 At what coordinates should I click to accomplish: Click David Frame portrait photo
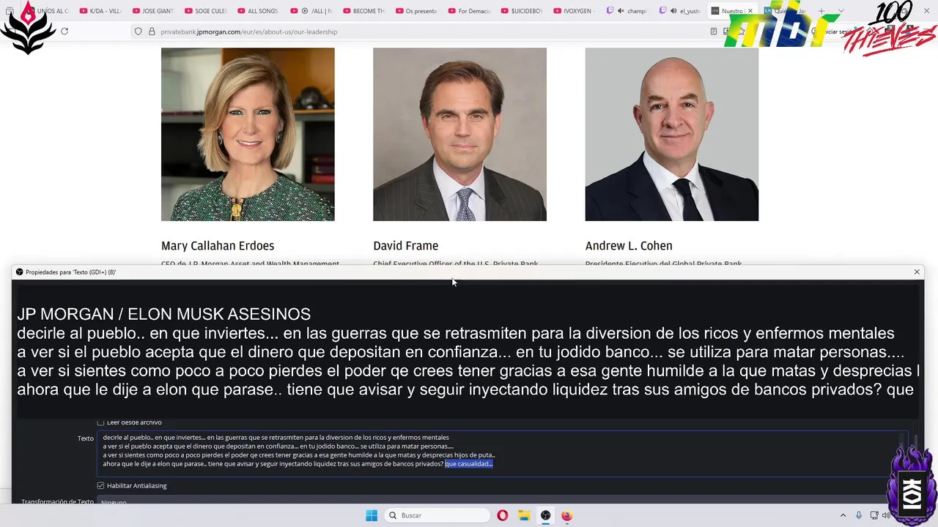click(x=459, y=135)
